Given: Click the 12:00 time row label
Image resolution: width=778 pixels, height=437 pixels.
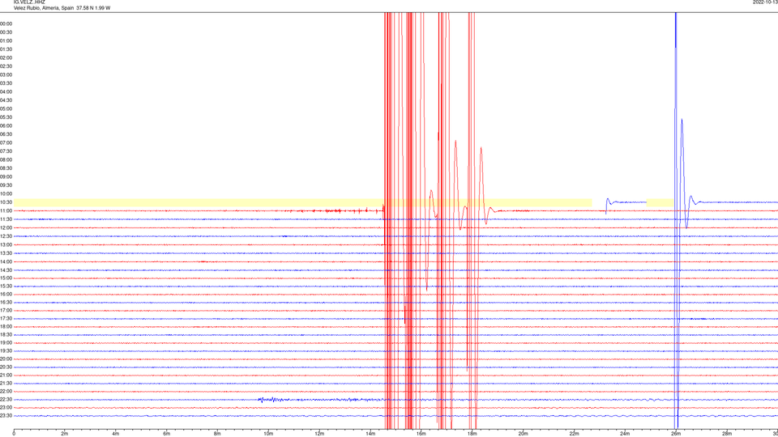Looking at the screenshot, I should pyautogui.click(x=6, y=228).
